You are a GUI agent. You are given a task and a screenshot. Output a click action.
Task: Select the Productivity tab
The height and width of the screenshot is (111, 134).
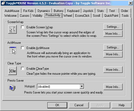click(x=53, y=15)
